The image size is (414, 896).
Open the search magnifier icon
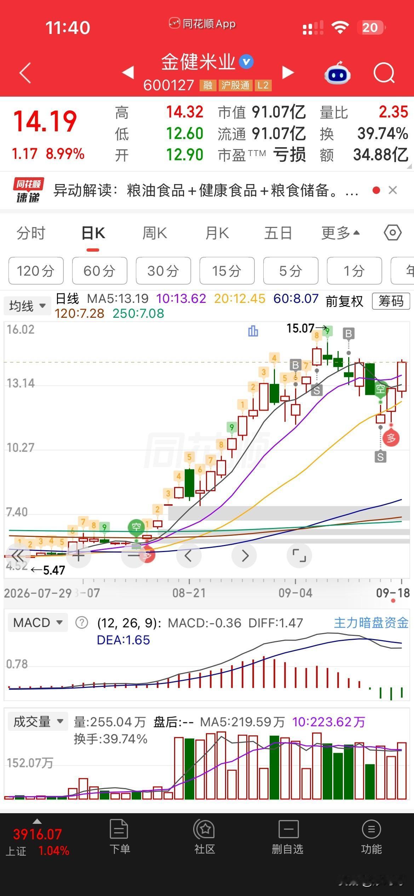pyautogui.click(x=384, y=73)
